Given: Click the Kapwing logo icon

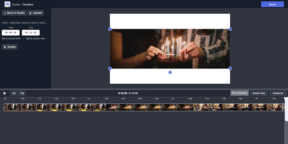Looking at the screenshot, I should click(7, 4).
